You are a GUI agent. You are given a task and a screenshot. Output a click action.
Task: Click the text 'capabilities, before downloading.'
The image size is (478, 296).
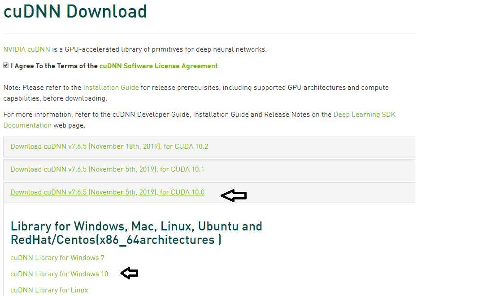coord(55,98)
